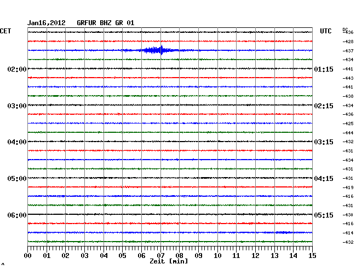356x270 pixels.
Task: Select the 02:00 CET time label
Action: coord(17,69)
